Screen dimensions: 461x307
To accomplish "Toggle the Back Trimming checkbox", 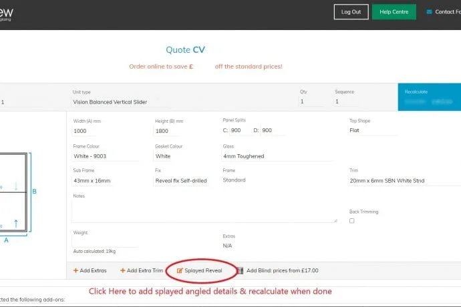I will (352, 221).
